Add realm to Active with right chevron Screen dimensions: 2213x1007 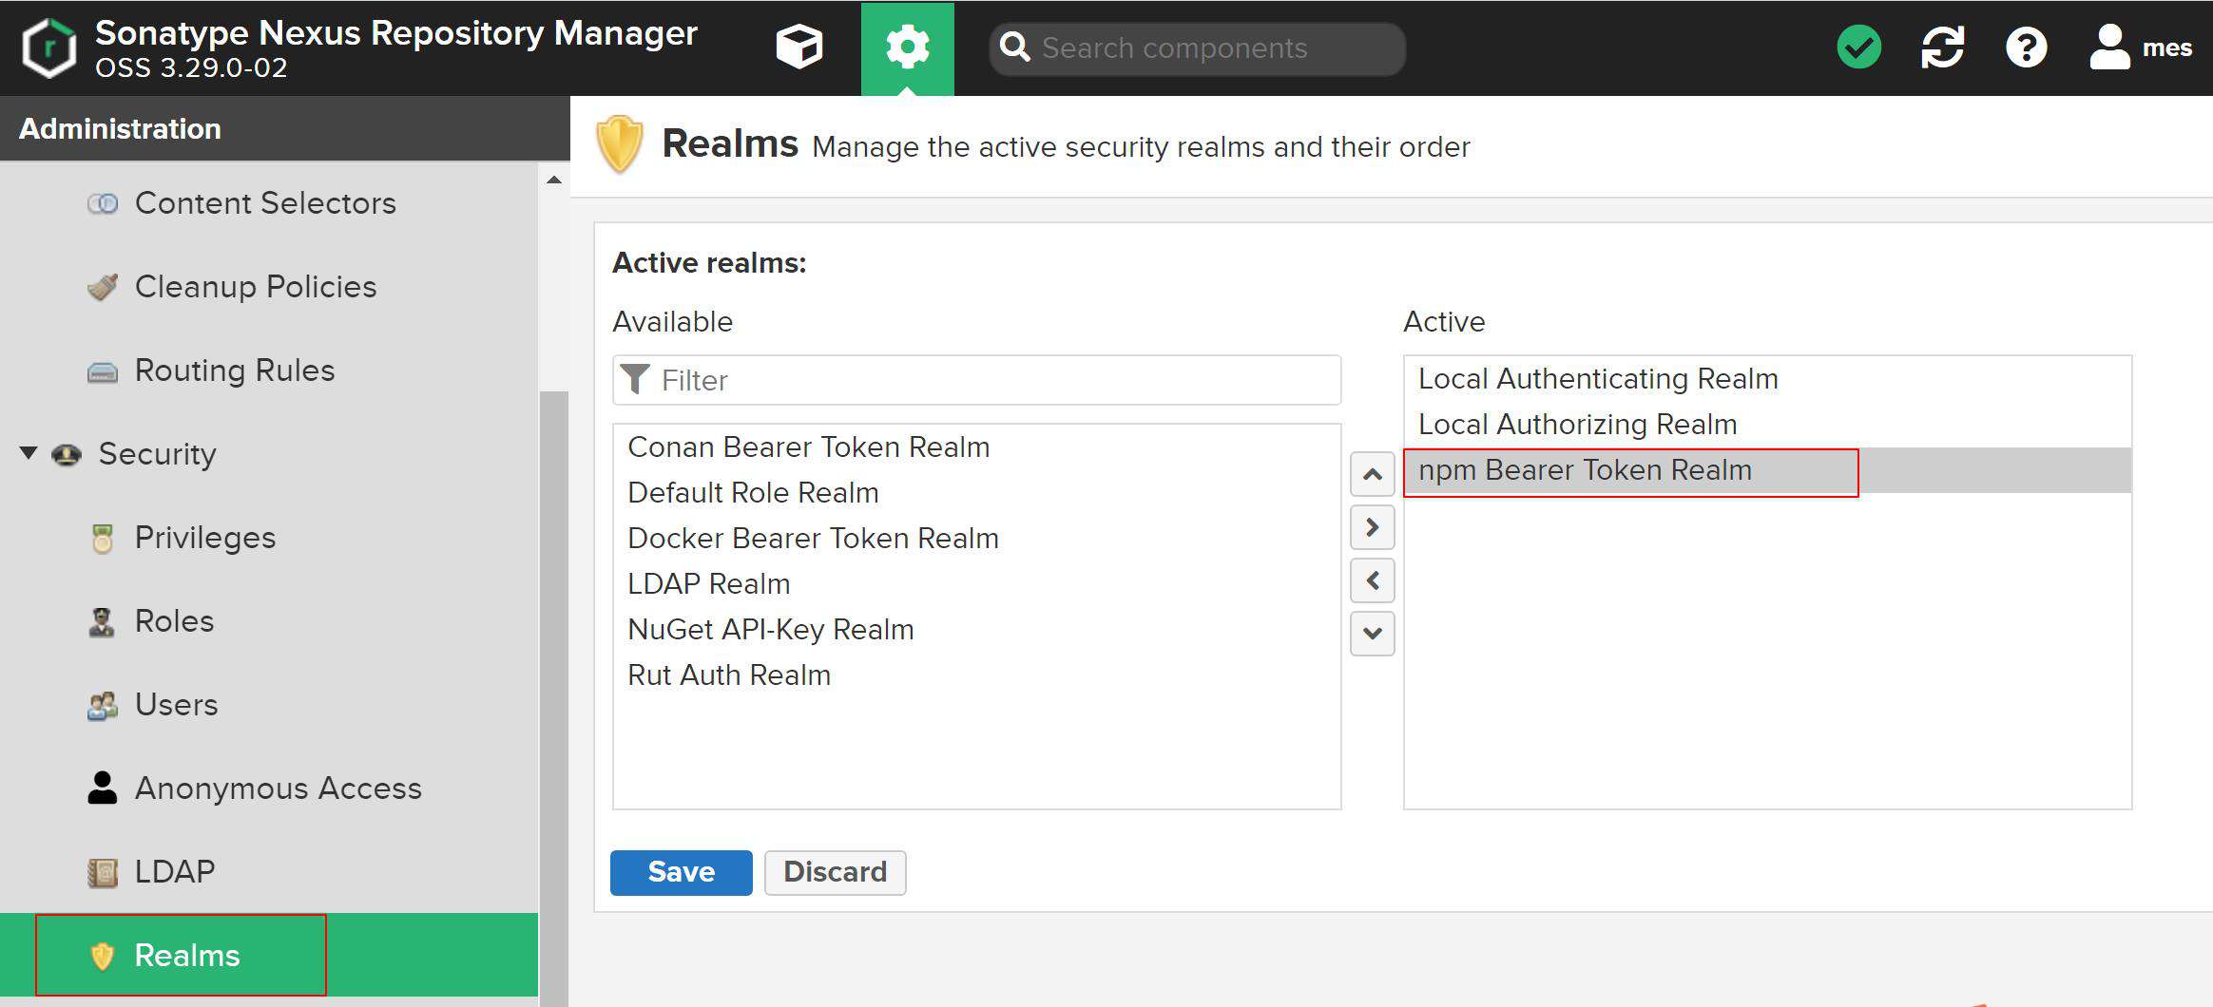point(1372,527)
